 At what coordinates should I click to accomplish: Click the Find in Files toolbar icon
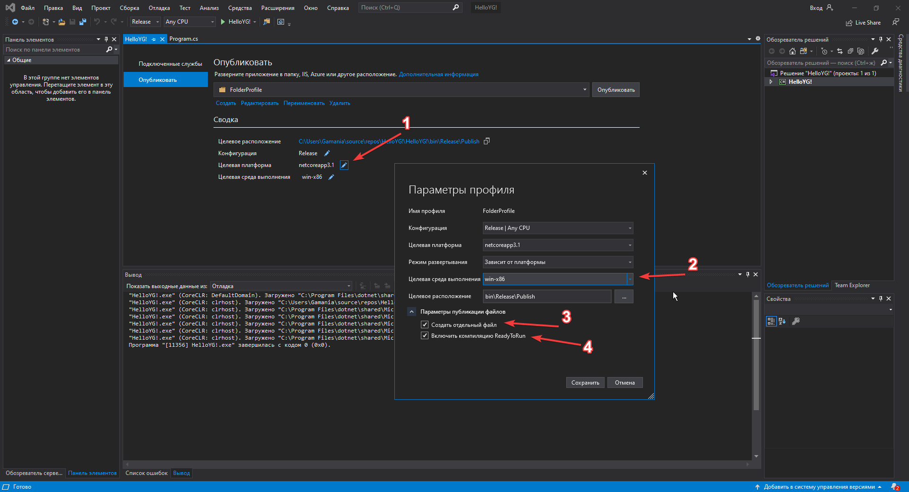point(267,22)
